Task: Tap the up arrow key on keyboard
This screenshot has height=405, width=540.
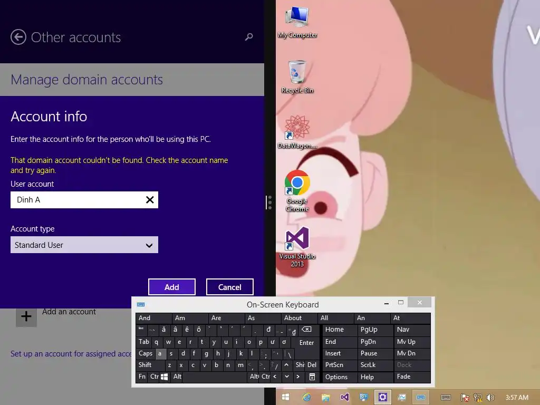Action: 286,365
